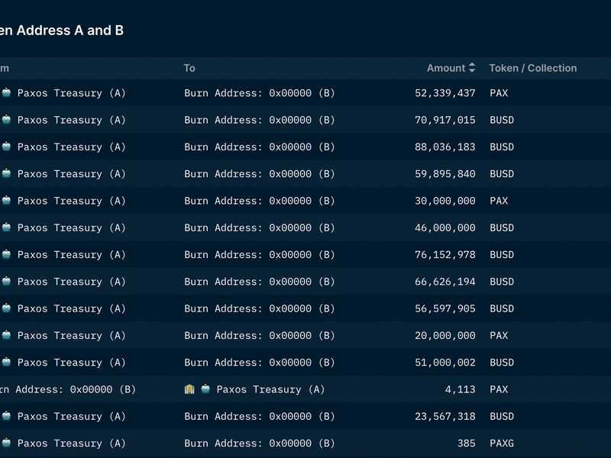The image size is (611, 458).
Task: Open Paxos Treasury recipient in the 4,113 row
Action: (x=270, y=389)
